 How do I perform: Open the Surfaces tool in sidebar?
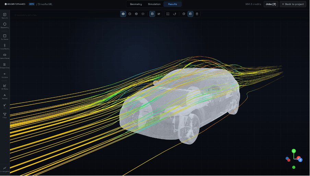tap(5, 37)
